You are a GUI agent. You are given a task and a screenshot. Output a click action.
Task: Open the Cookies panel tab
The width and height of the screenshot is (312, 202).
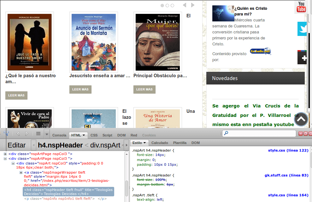click(x=149, y=135)
